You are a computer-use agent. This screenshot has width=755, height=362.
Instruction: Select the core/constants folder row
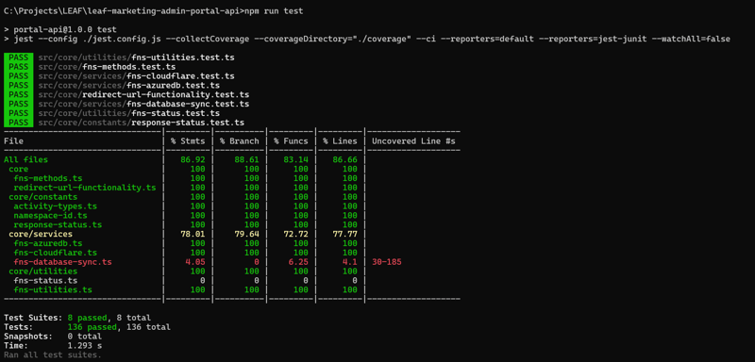click(231, 197)
